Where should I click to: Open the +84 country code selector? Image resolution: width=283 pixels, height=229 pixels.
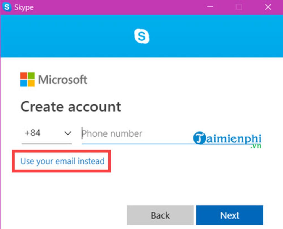tap(33, 133)
